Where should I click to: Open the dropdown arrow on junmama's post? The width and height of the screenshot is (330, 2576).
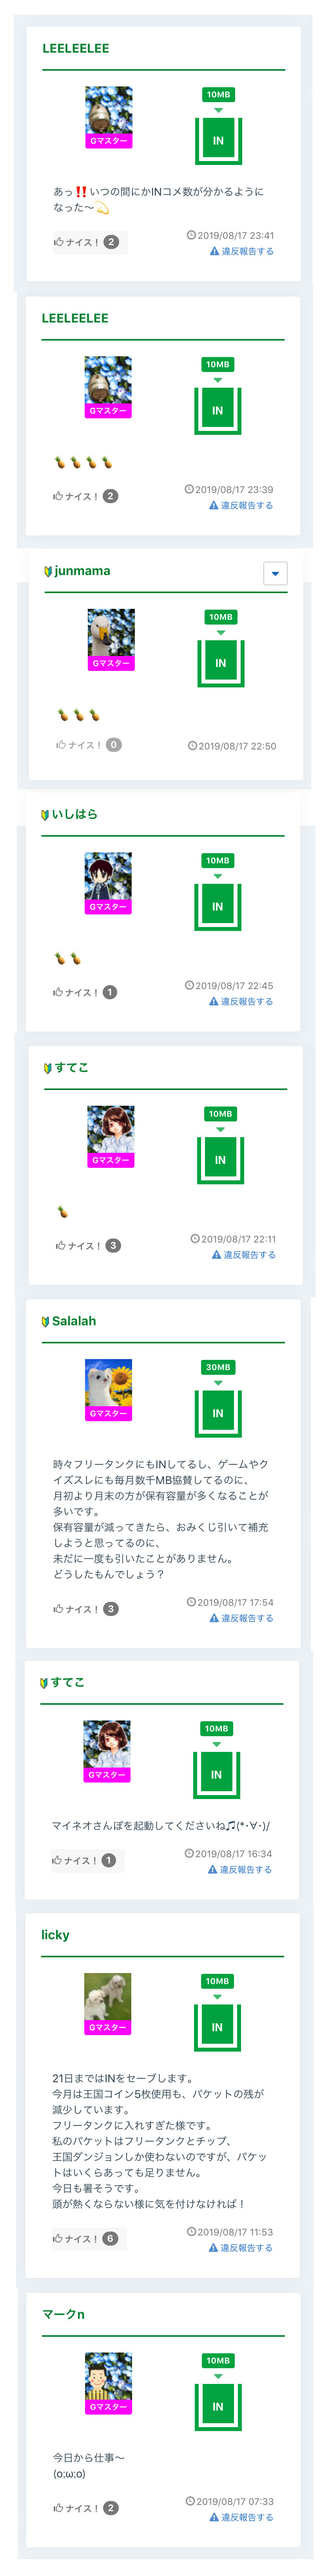click(x=275, y=573)
